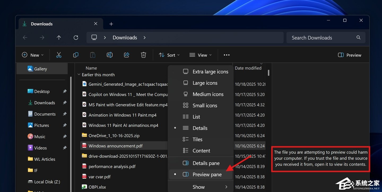Toggle the Preview pane off

pyautogui.click(x=207, y=174)
